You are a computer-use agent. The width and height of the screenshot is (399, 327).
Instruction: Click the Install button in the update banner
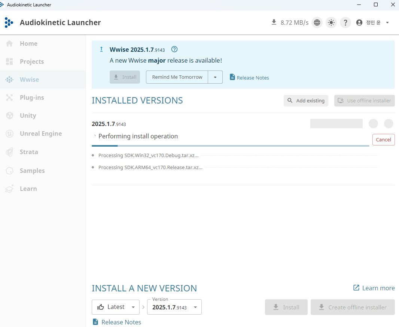coord(125,77)
